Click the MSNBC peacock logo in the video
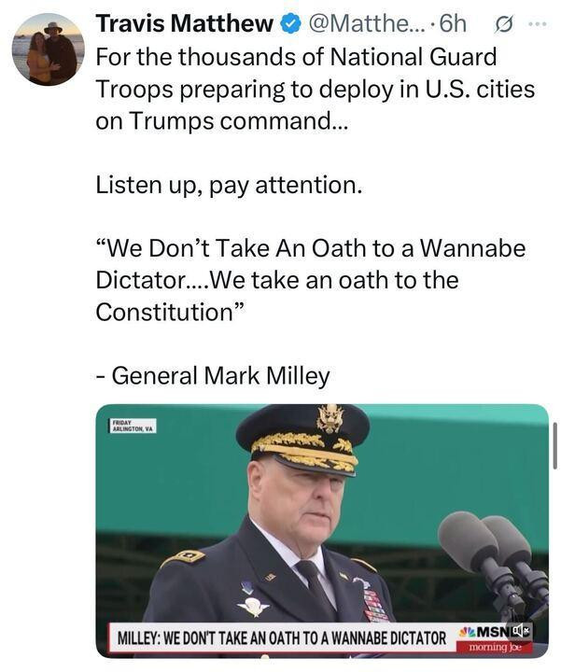The width and height of the screenshot is (561, 672). tap(467, 631)
